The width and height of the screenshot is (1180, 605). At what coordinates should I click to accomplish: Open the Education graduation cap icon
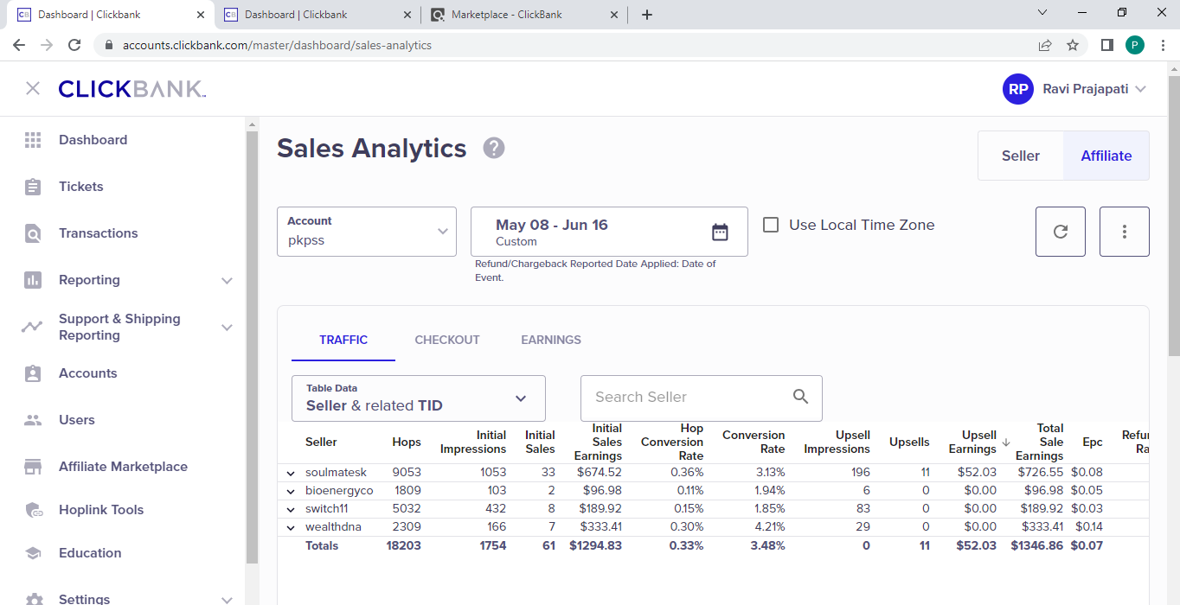pos(33,553)
